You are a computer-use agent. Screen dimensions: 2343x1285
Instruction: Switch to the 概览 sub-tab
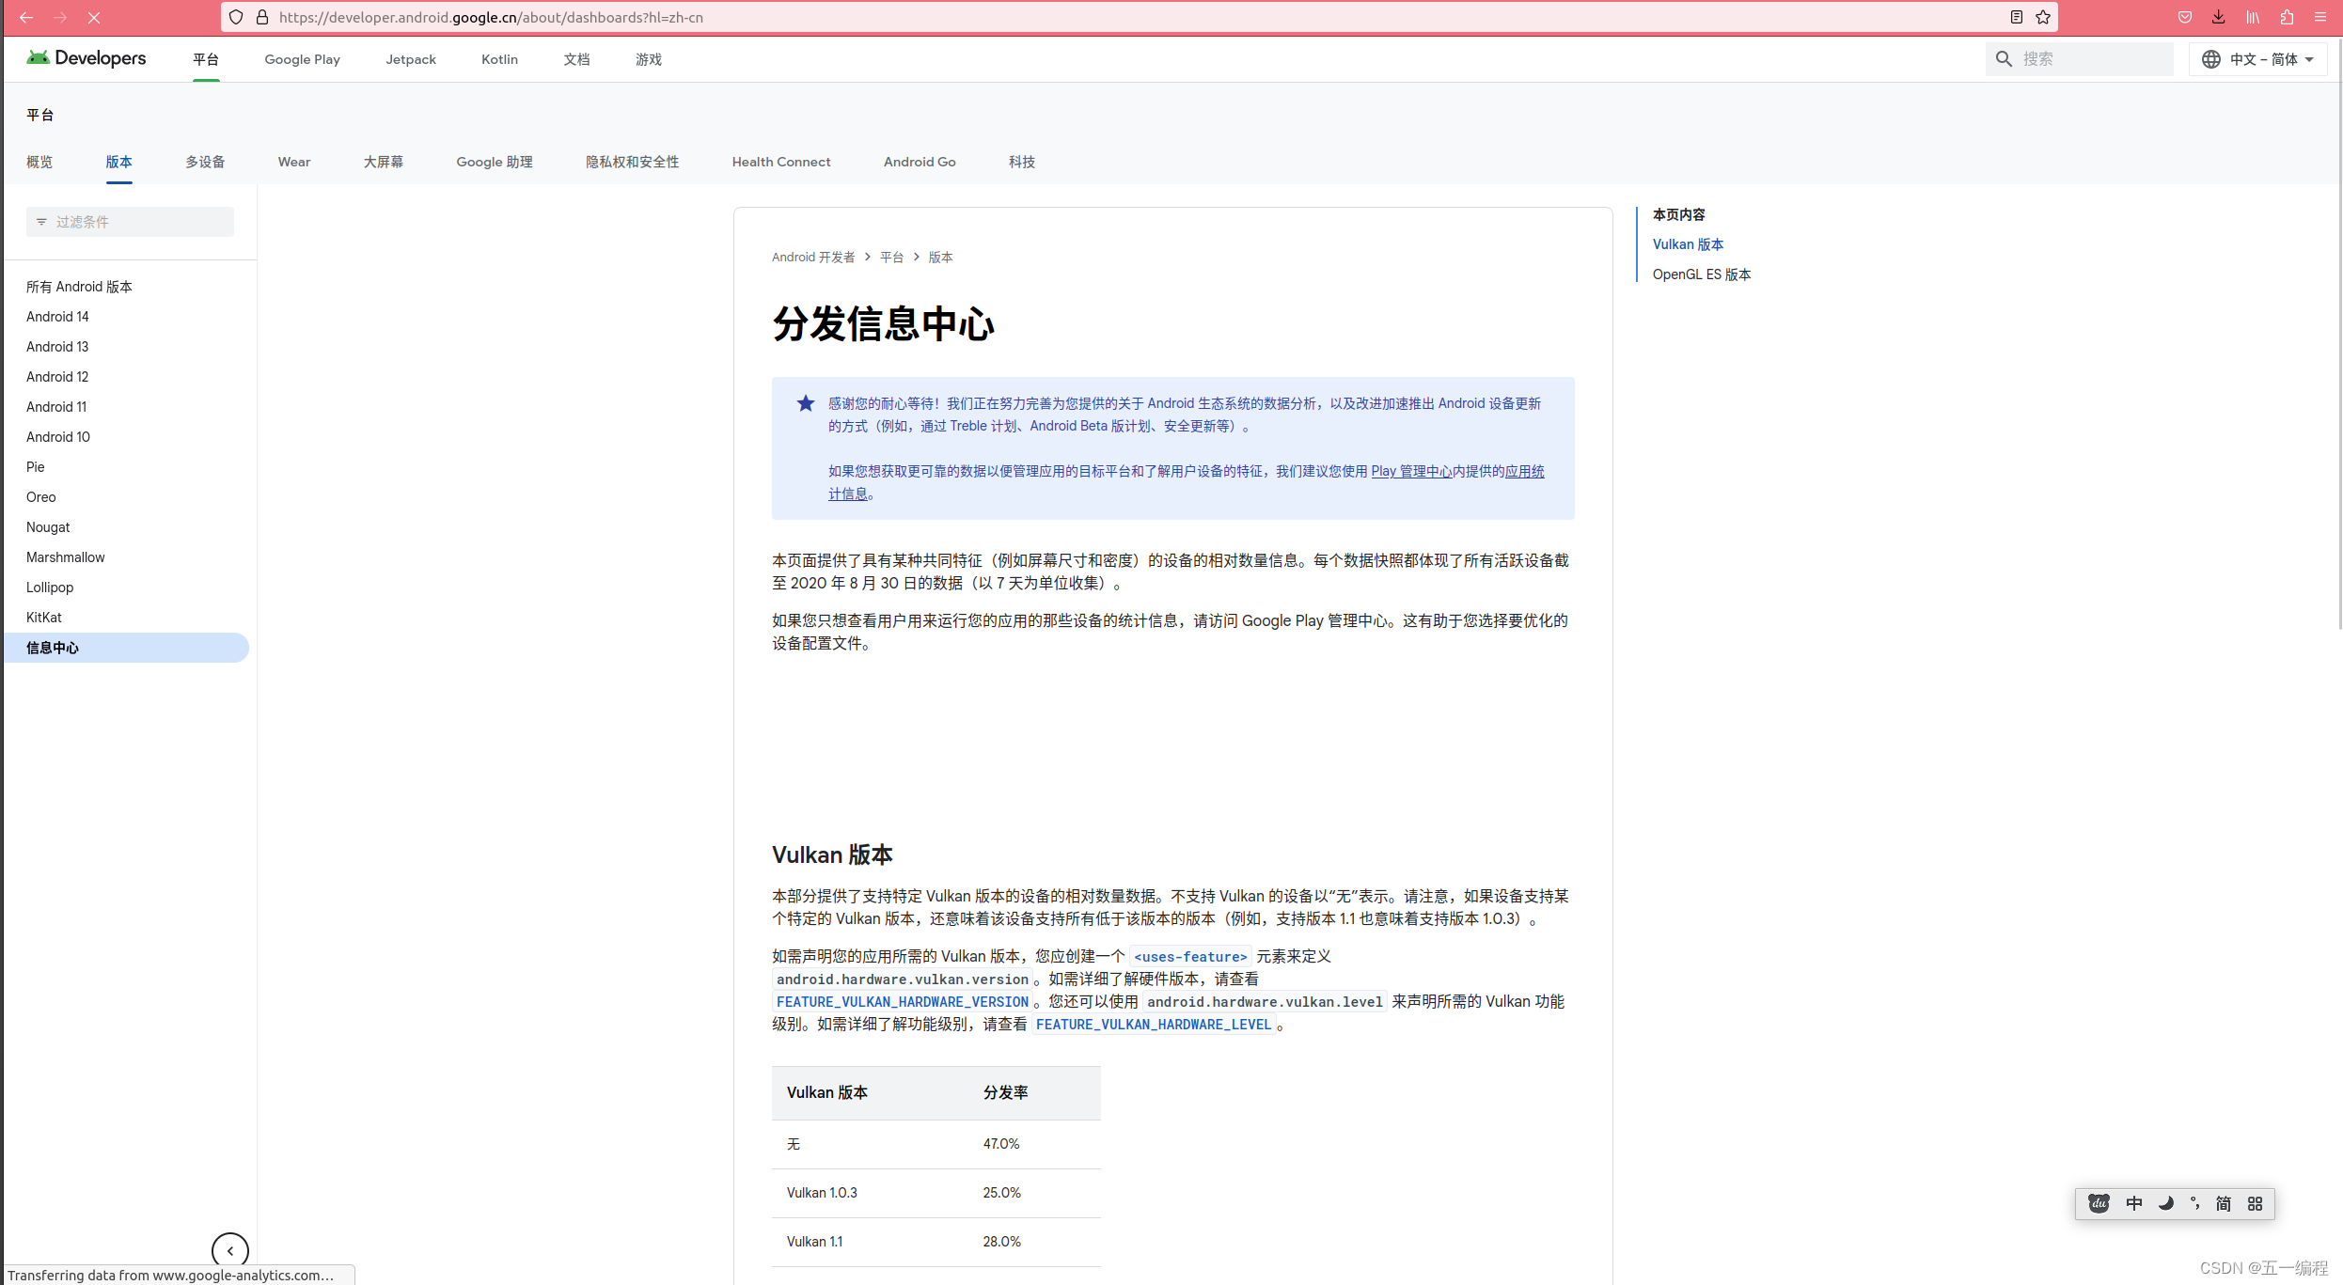[39, 162]
